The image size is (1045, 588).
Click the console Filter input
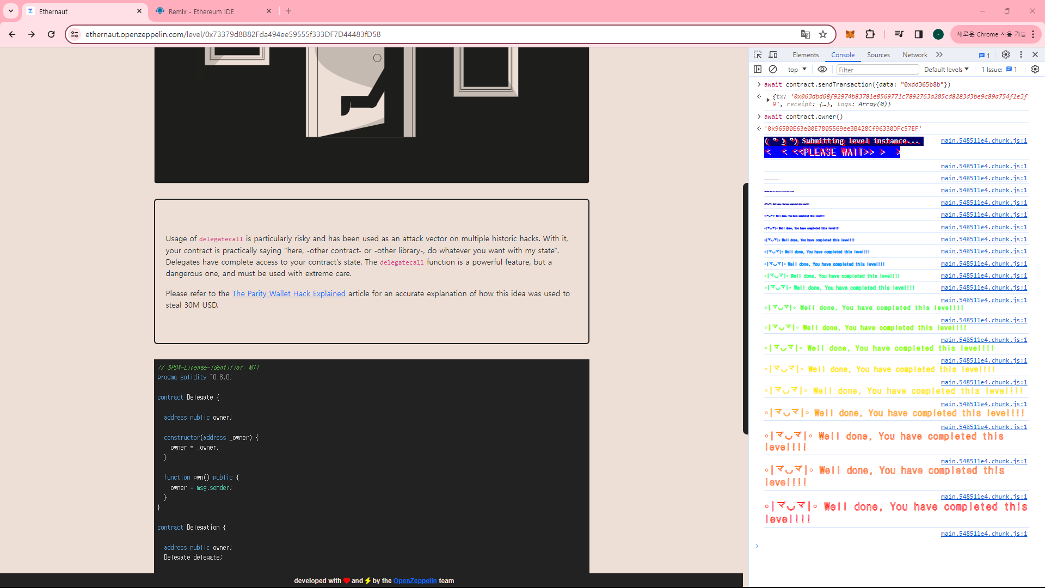(877, 70)
